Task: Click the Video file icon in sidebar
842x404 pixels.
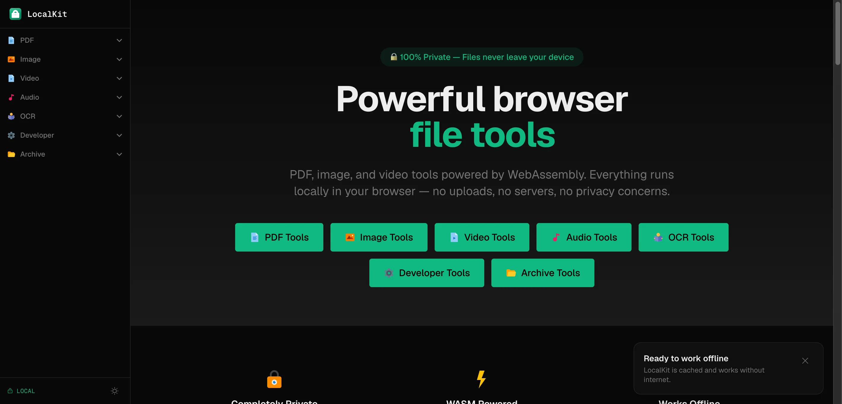Action: tap(12, 78)
